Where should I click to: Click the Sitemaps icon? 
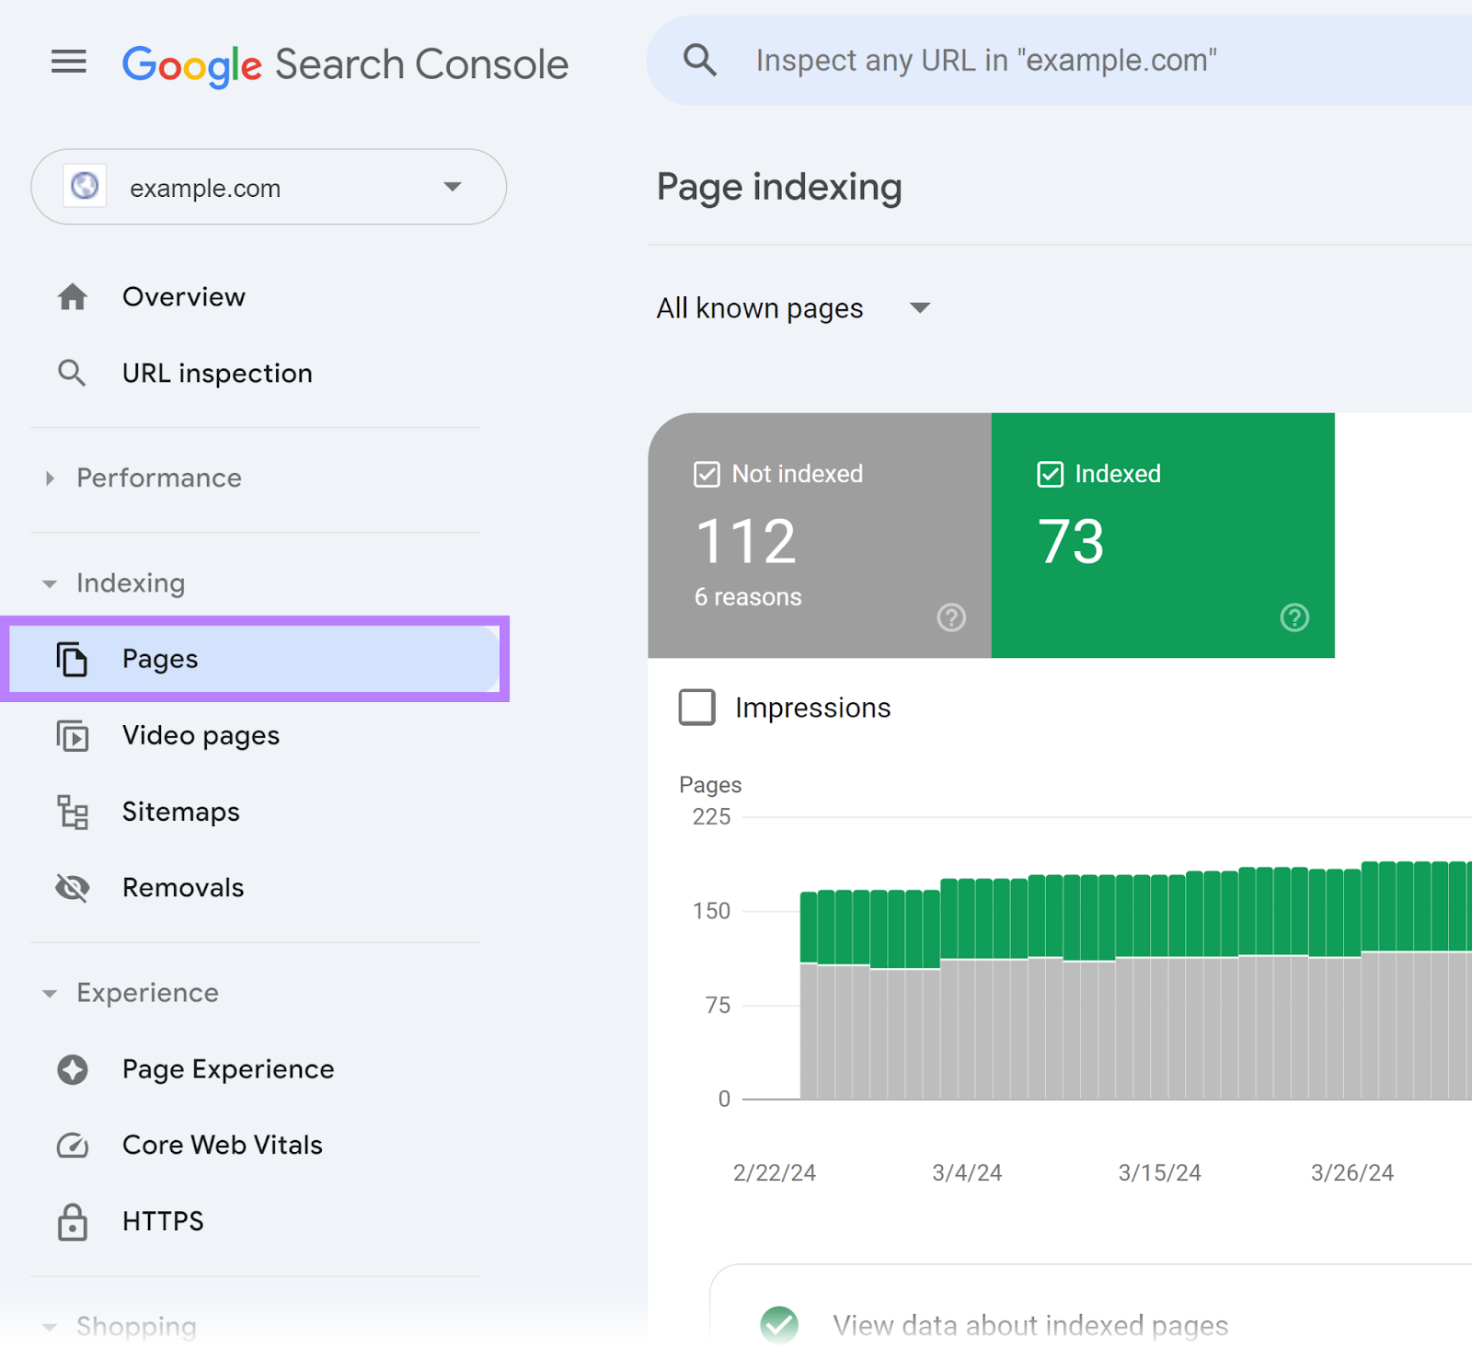(72, 812)
